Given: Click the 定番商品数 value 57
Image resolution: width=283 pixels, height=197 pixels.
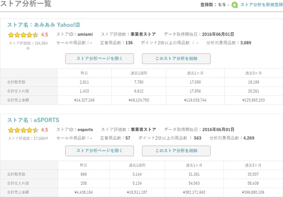Looking at the screenshot, I should [x=128, y=138].
